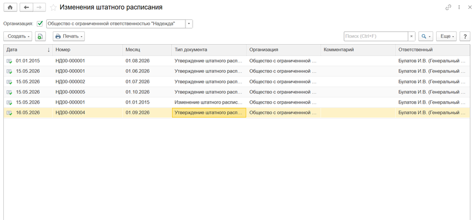474x220 pixels.
Task: Sort by Комментарий column header
Action: click(x=358, y=50)
